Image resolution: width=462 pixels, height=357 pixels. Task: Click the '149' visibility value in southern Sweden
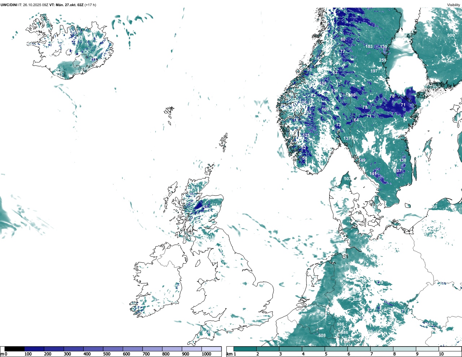(362, 160)
